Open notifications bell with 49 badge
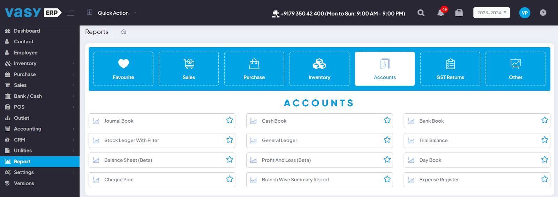Screen dimensions: 558x197 pos(441,12)
